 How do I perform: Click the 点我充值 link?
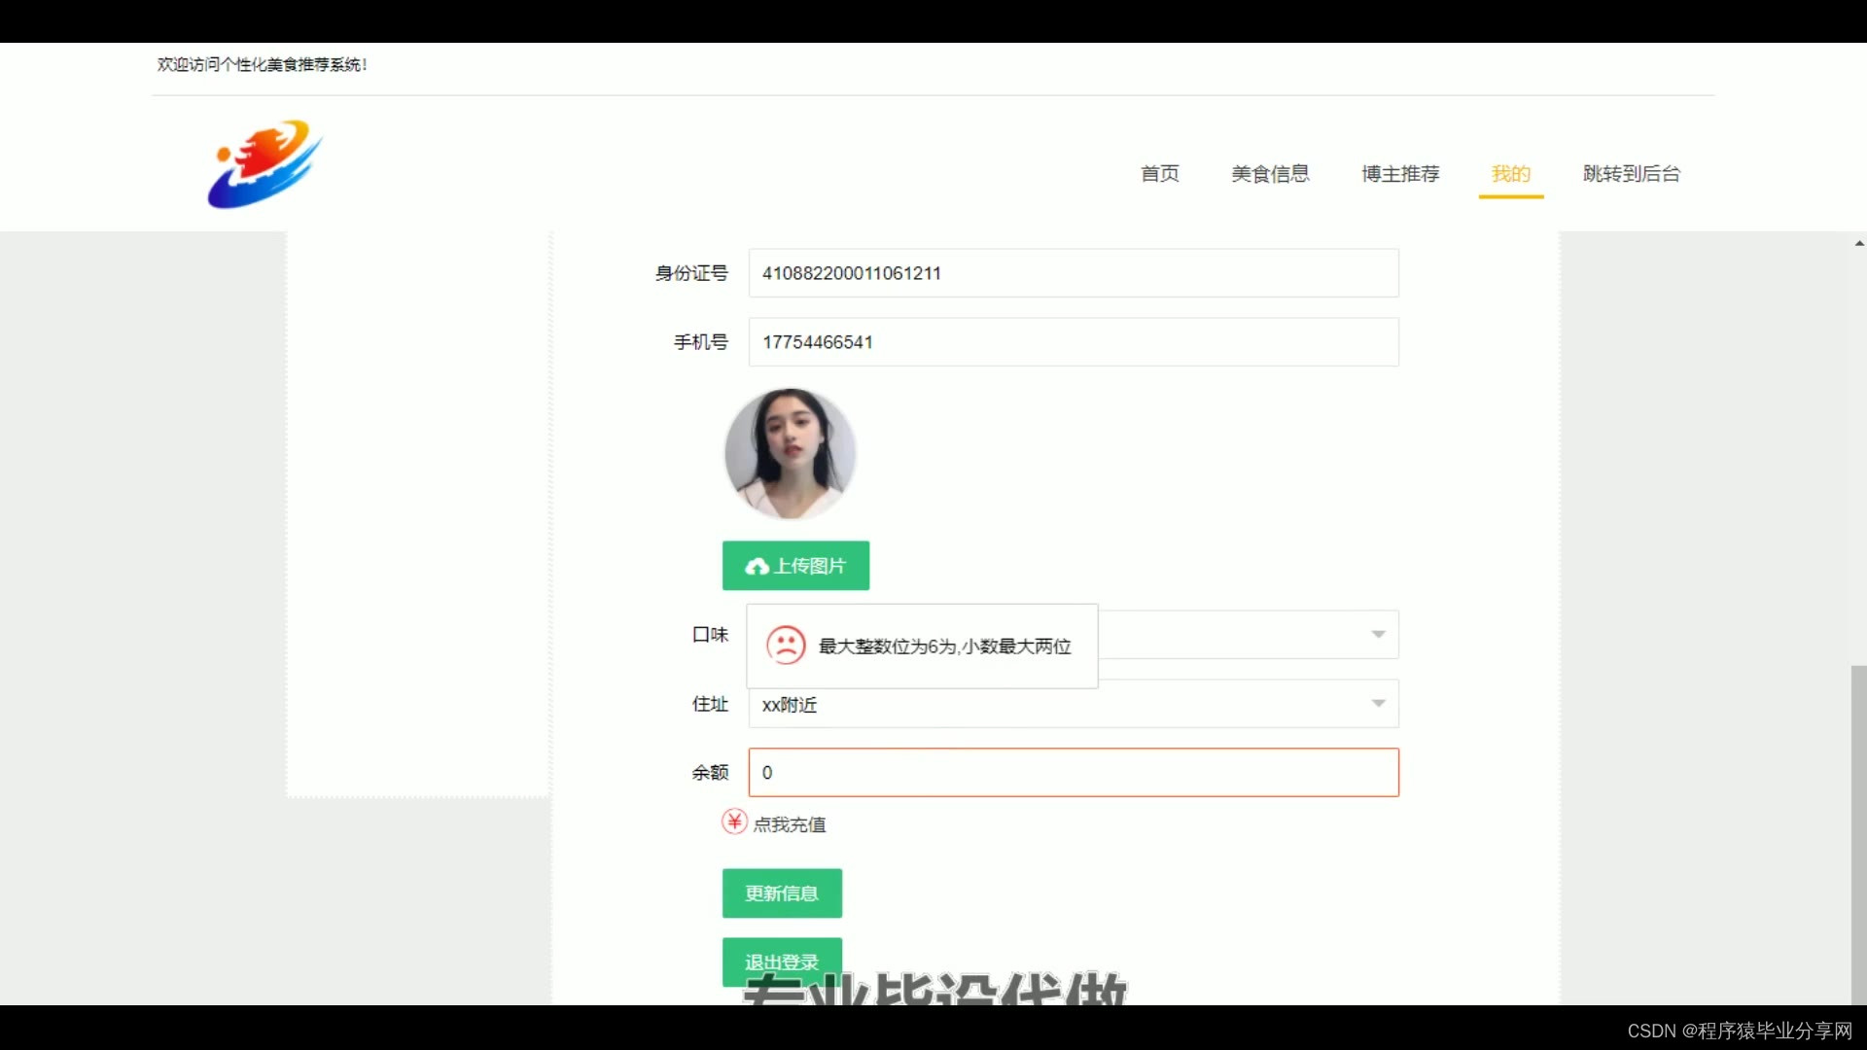pyautogui.click(x=790, y=824)
